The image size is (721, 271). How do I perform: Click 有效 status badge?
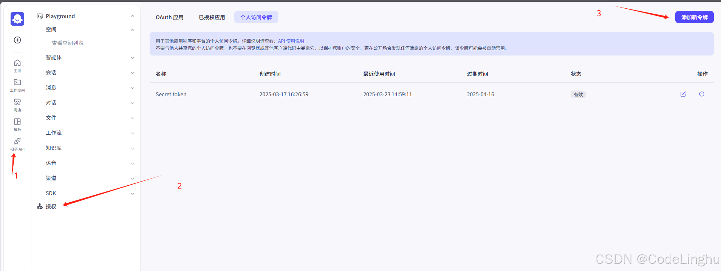click(x=578, y=94)
